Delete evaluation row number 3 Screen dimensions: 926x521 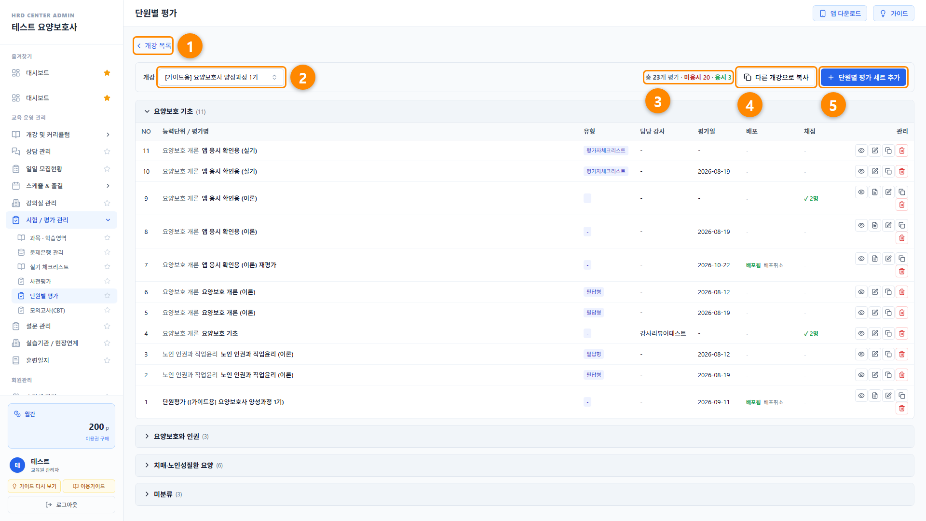click(901, 354)
